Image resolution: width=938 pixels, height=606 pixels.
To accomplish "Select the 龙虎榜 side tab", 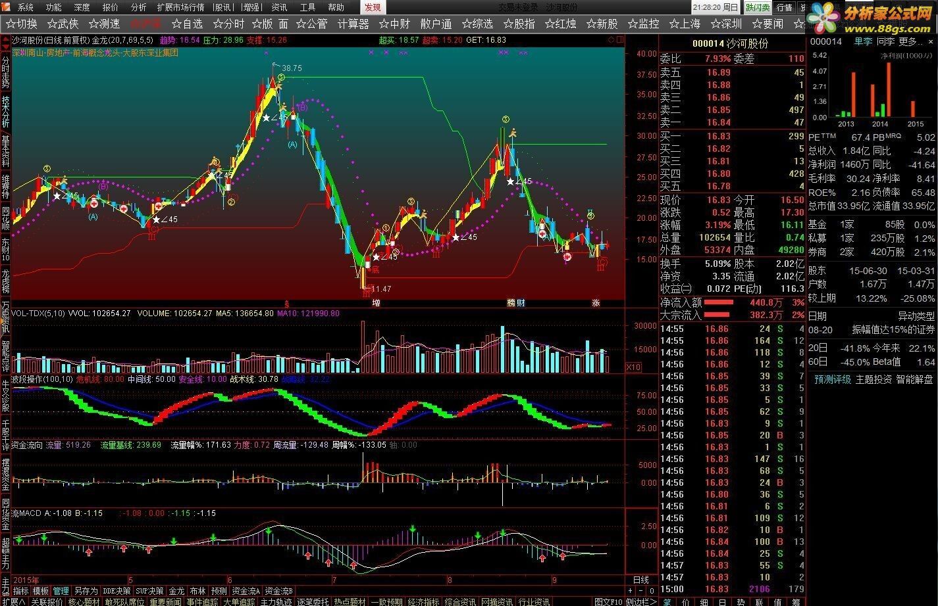I will 5,281.
